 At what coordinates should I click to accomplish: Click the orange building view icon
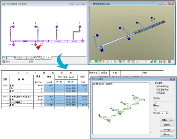coord(100,62)
